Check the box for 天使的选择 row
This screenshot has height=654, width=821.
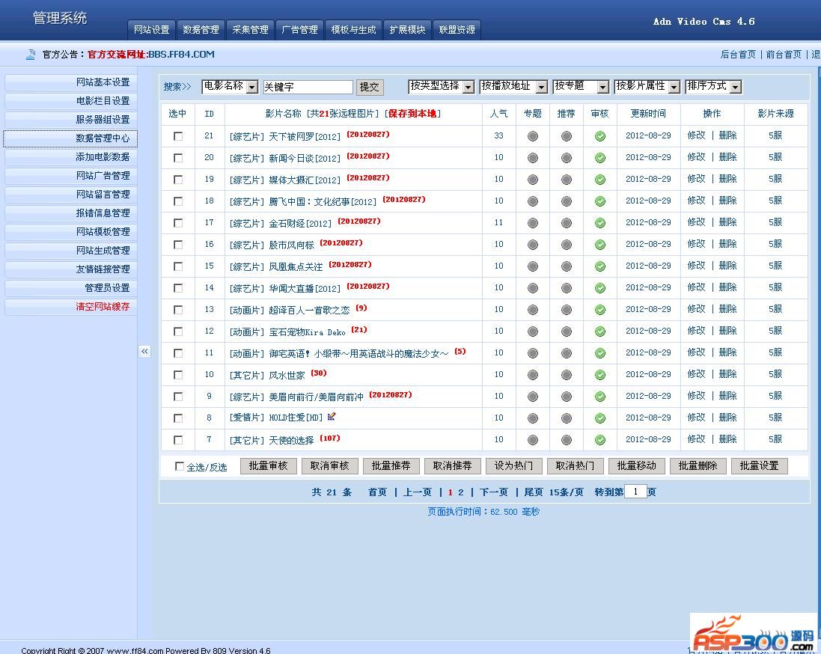pos(178,440)
